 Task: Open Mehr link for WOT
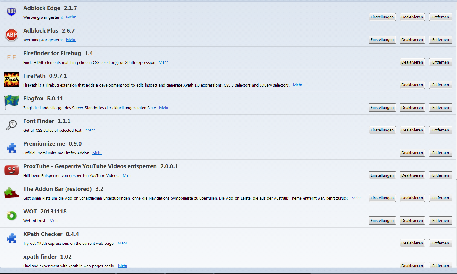(54, 221)
